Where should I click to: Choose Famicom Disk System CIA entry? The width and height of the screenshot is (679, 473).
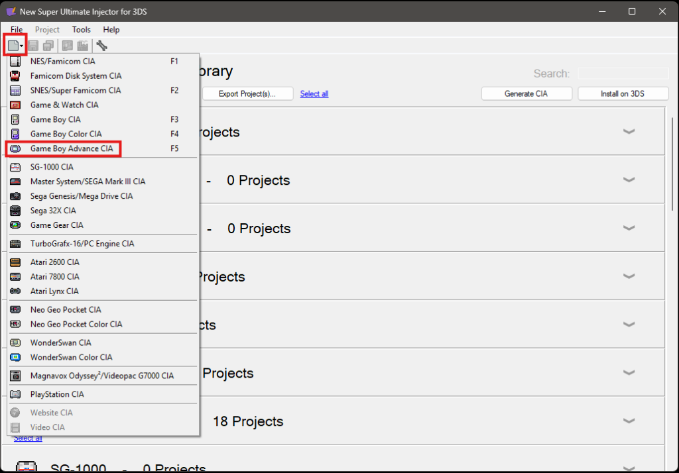(103, 76)
